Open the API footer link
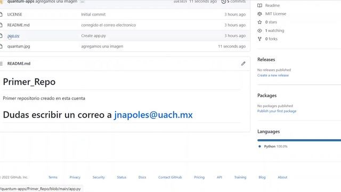 point(219,177)
